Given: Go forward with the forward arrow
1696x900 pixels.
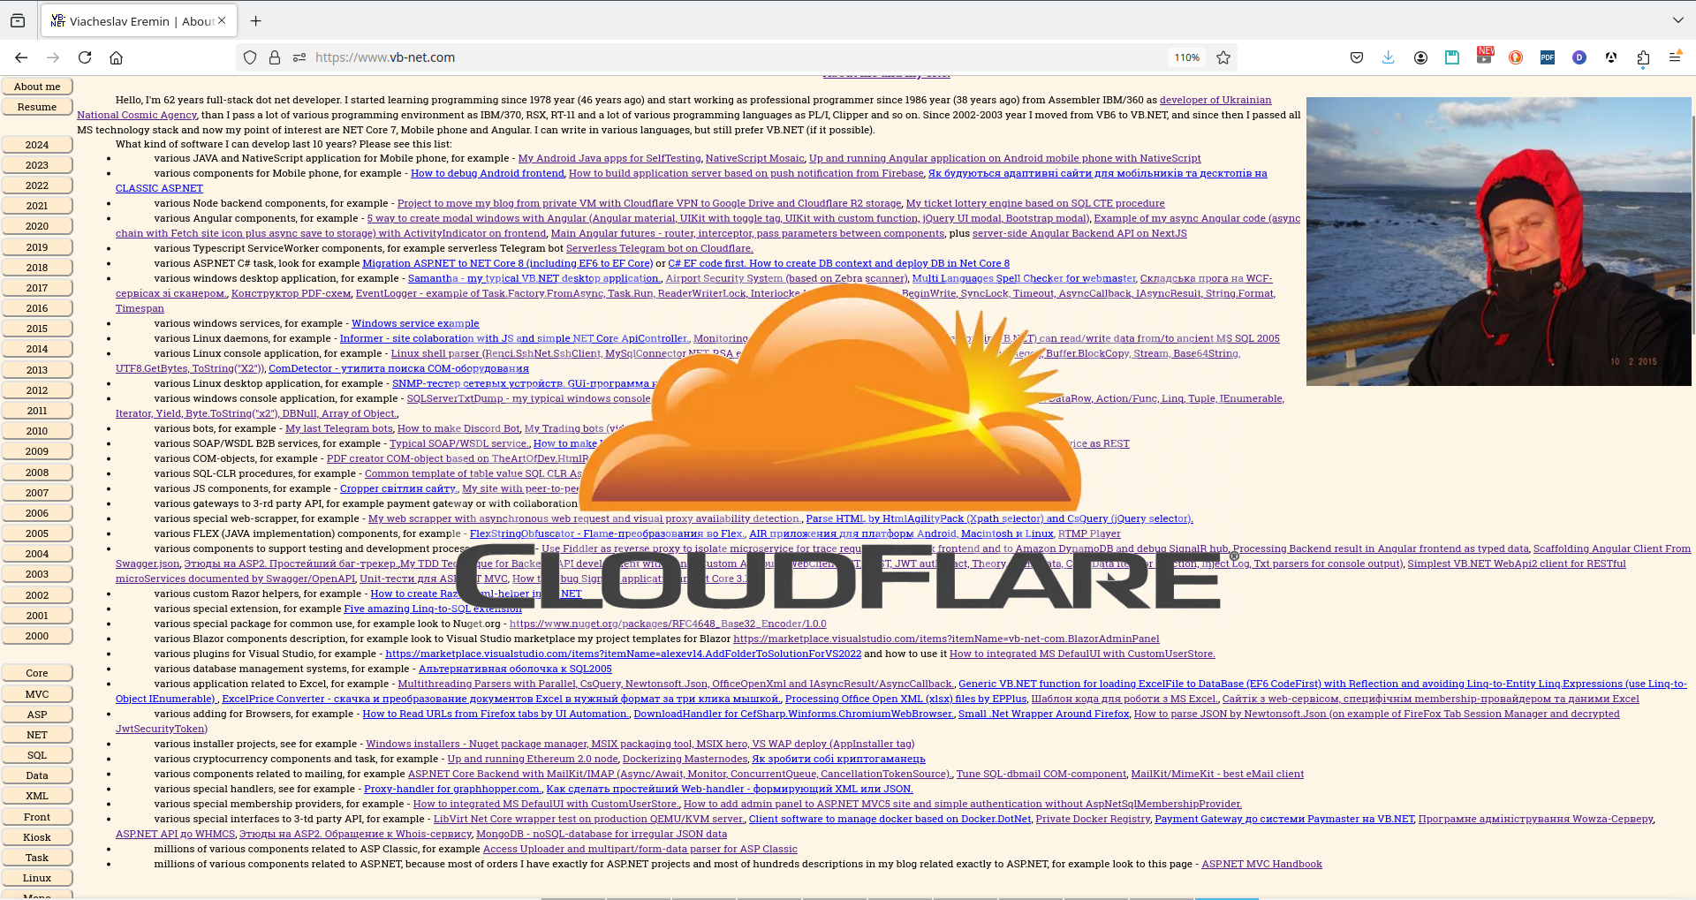Looking at the screenshot, I should (x=53, y=57).
